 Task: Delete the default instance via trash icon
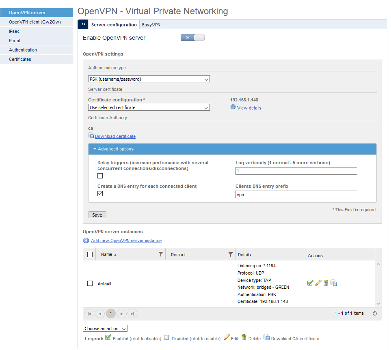[326, 283]
